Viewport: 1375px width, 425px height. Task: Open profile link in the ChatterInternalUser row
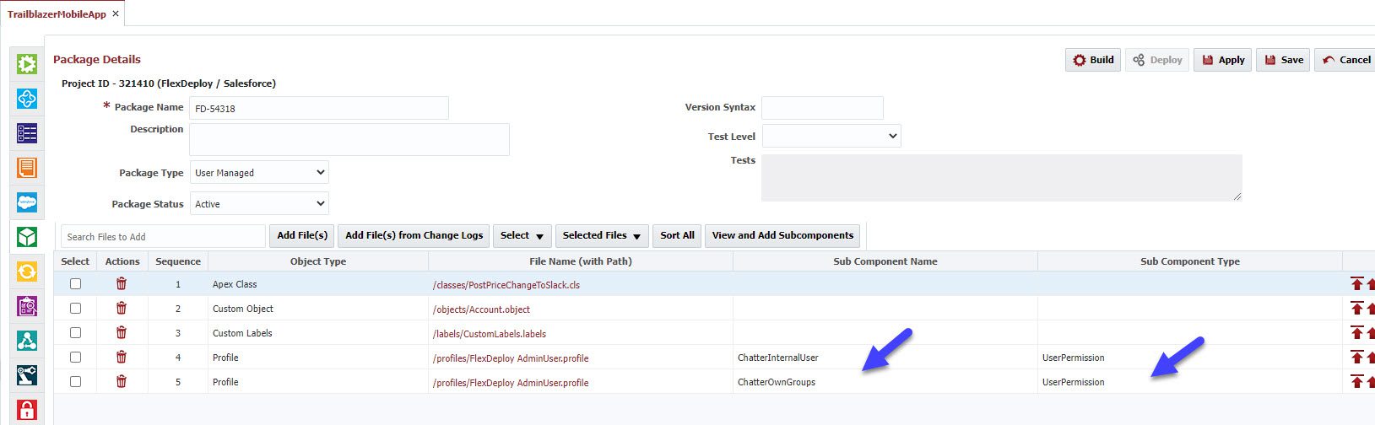pos(511,358)
